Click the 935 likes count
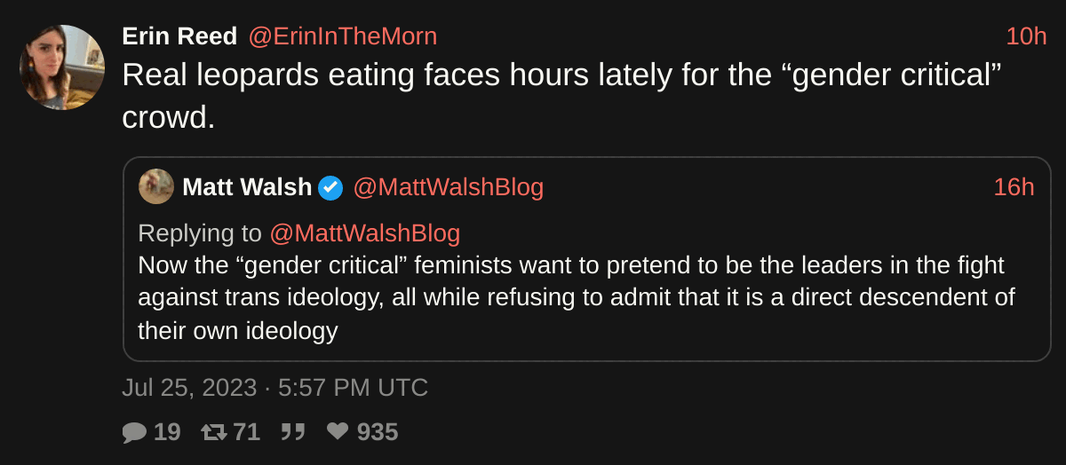 tap(378, 432)
